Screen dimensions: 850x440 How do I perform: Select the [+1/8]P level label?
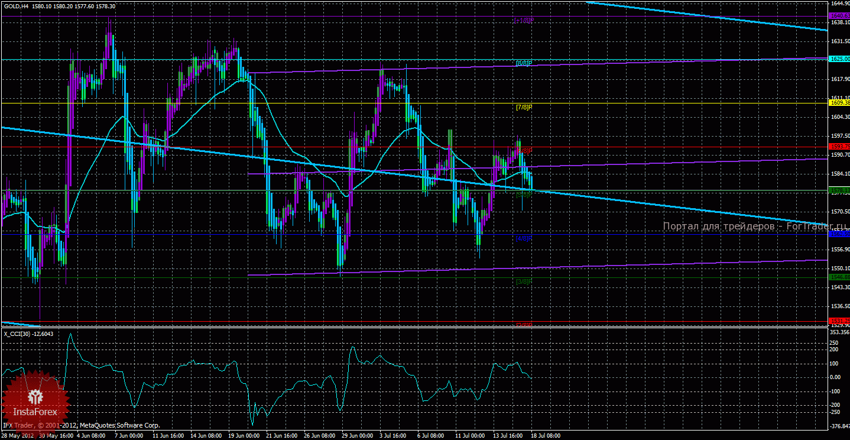pos(524,20)
